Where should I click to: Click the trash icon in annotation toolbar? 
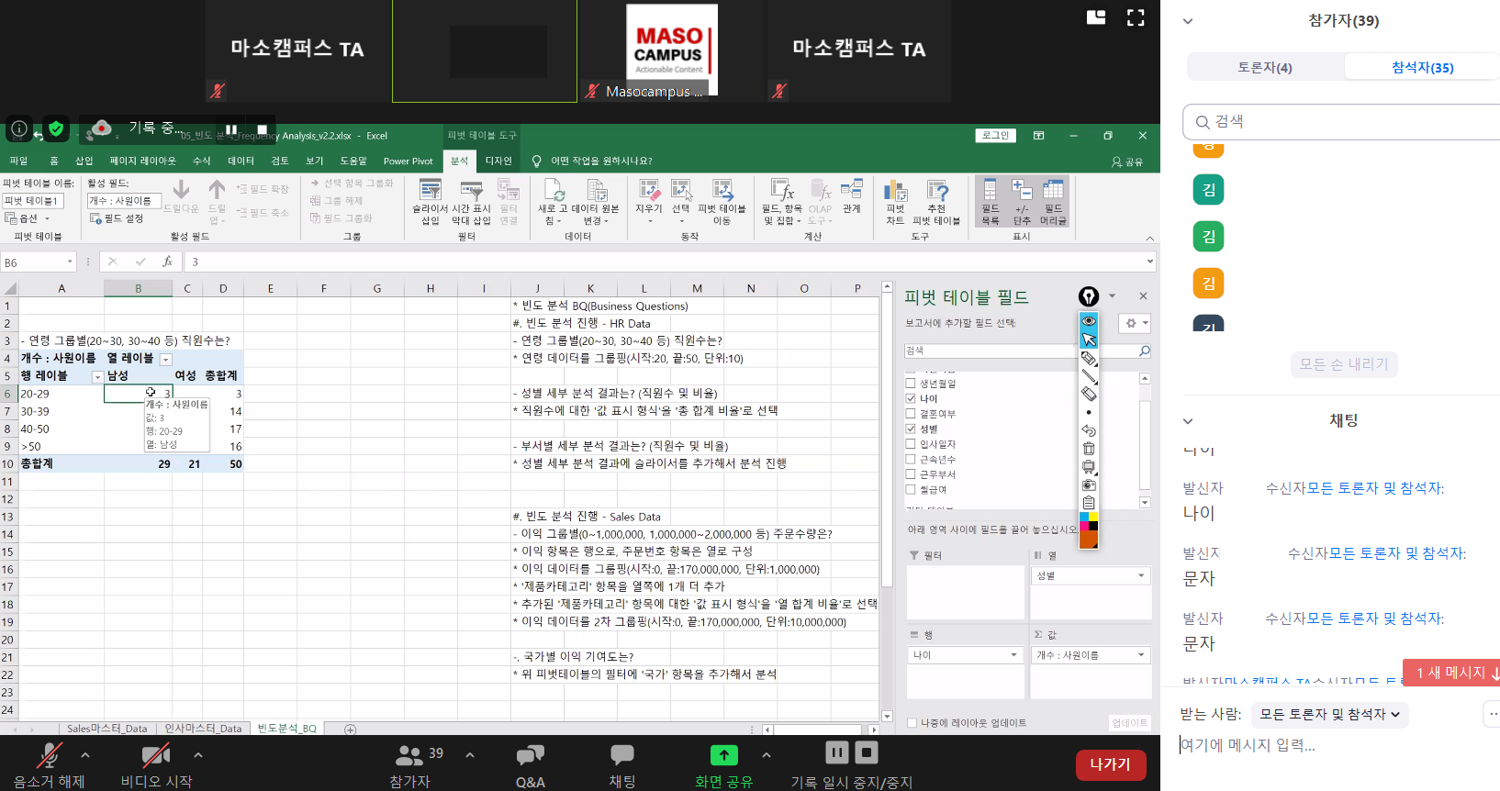[x=1089, y=449]
